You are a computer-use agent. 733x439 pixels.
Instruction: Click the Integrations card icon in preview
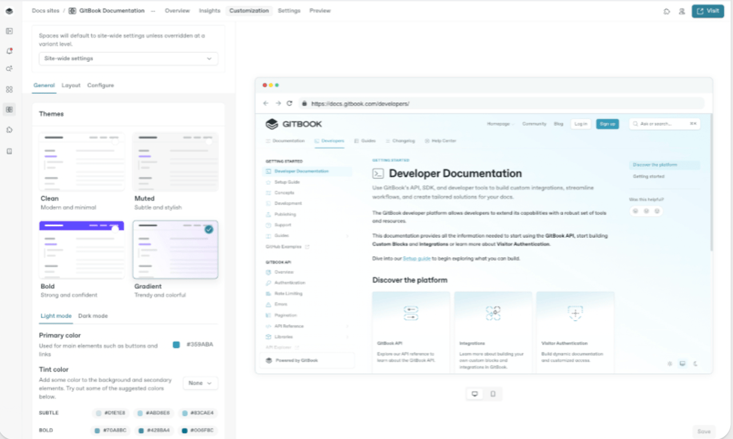click(x=493, y=313)
